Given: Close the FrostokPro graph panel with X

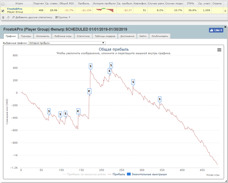Looking at the screenshot, I should pyautogui.click(x=225, y=27).
